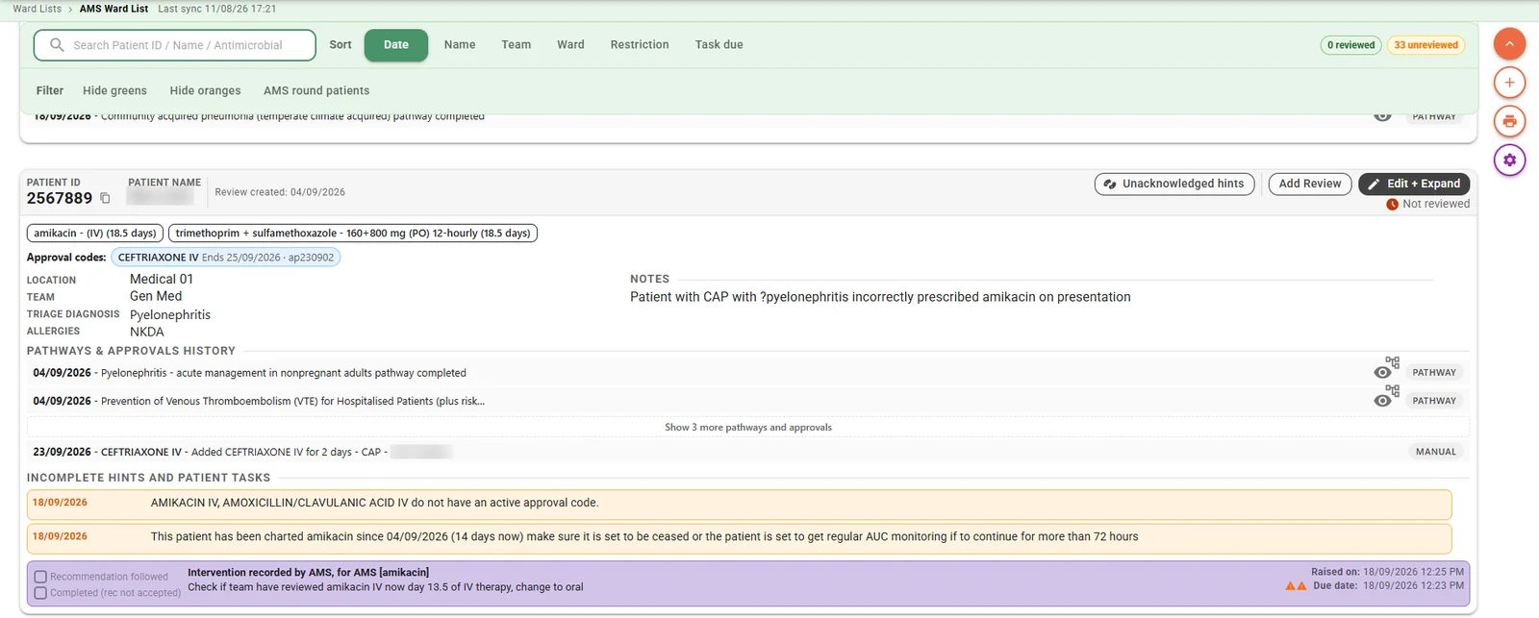View Pyelonephritis pathway with eye icon
This screenshot has width=1539, height=618.
point(1382,373)
